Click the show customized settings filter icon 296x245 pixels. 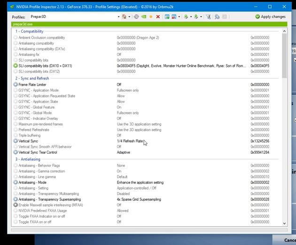point(208,16)
